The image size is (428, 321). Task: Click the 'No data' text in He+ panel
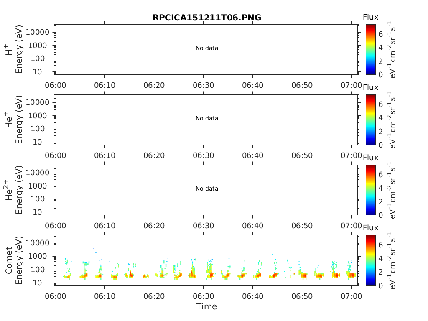(x=206, y=118)
